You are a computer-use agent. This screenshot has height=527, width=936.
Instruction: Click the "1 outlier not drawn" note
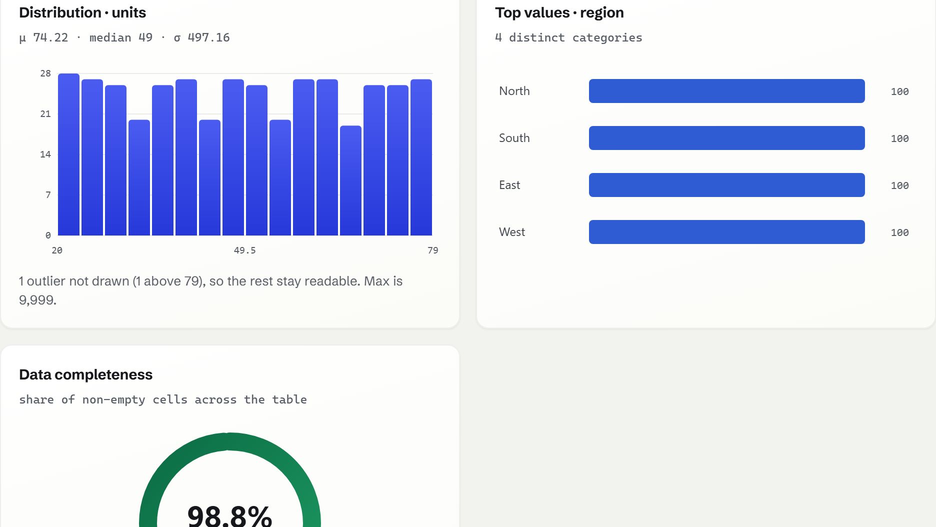click(210, 290)
